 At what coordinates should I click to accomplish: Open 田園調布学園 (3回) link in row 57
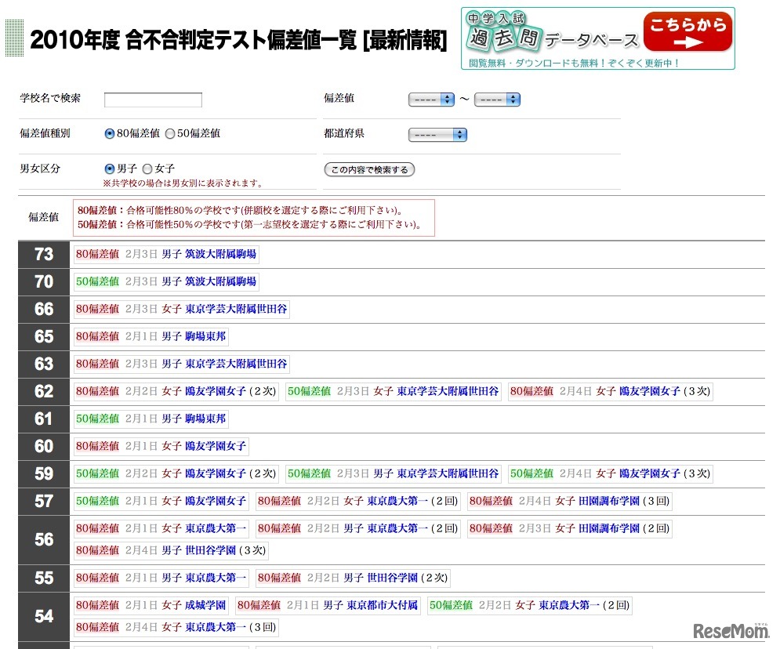pyautogui.click(x=624, y=501)
